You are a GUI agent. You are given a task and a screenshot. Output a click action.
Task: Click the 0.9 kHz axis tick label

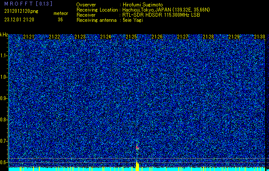pyautogui.click(x=3, y=98)
